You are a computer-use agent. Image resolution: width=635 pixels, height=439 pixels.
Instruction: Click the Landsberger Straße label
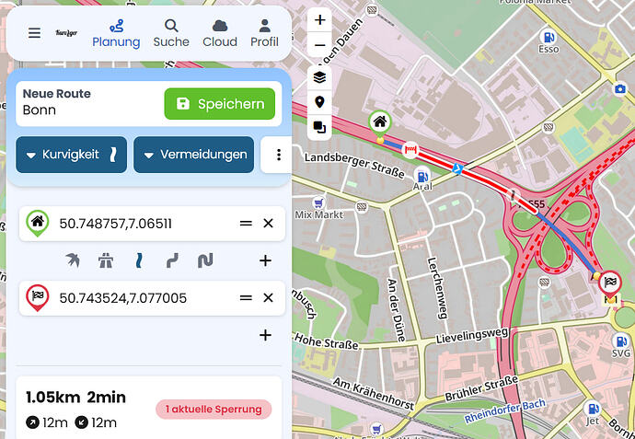pyautogui.click(x=354, y=166)
